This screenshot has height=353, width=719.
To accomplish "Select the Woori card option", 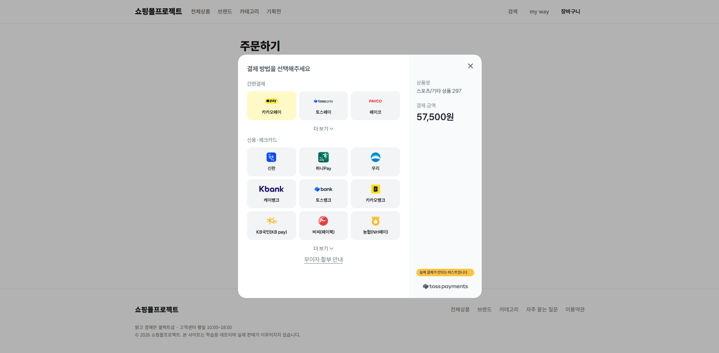I will click(375, 162).
